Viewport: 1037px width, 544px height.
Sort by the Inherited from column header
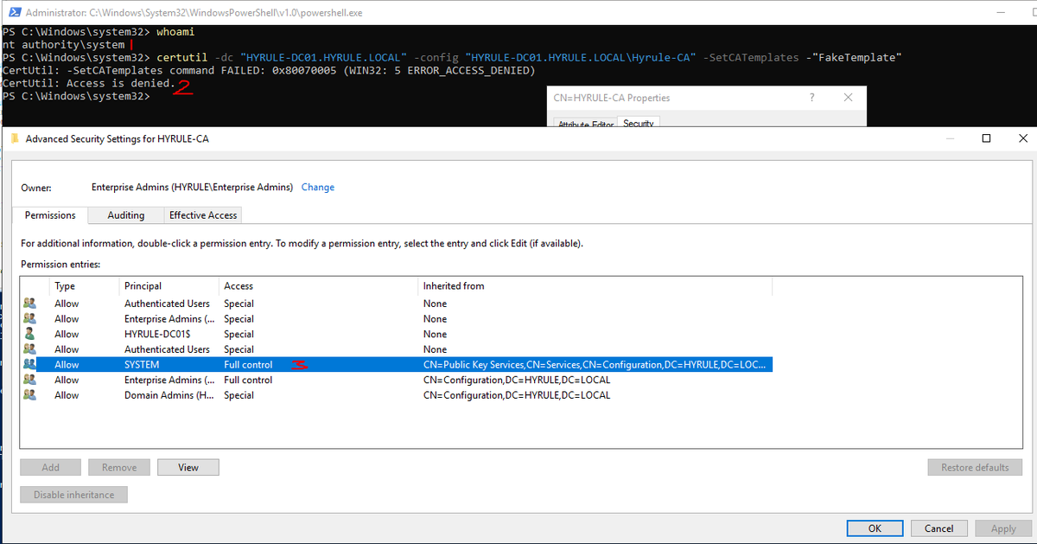click(x=595, y=285)
